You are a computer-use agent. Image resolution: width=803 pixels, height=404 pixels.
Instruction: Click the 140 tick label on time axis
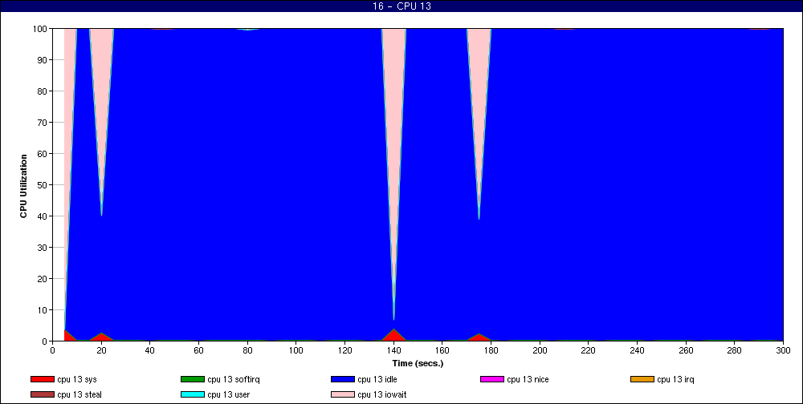coord(393,350)
